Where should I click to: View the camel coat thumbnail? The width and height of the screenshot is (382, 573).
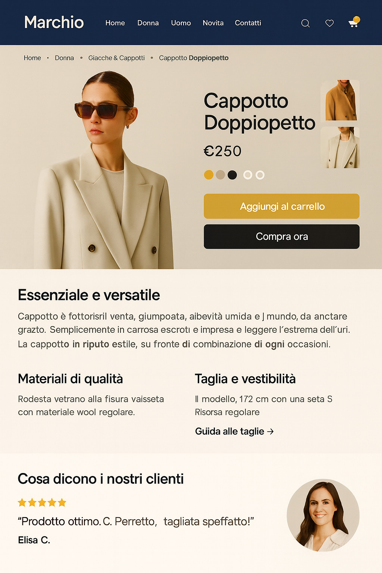click(340, 100)
